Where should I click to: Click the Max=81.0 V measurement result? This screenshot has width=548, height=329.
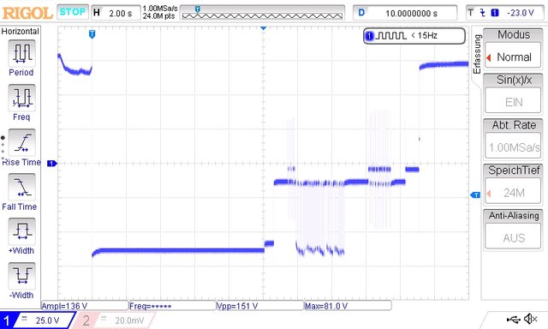[348, 306]
